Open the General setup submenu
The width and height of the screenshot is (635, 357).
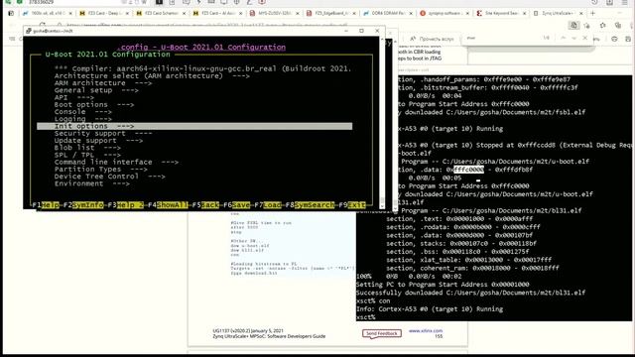pyautogui.click(x=96, y=90)
